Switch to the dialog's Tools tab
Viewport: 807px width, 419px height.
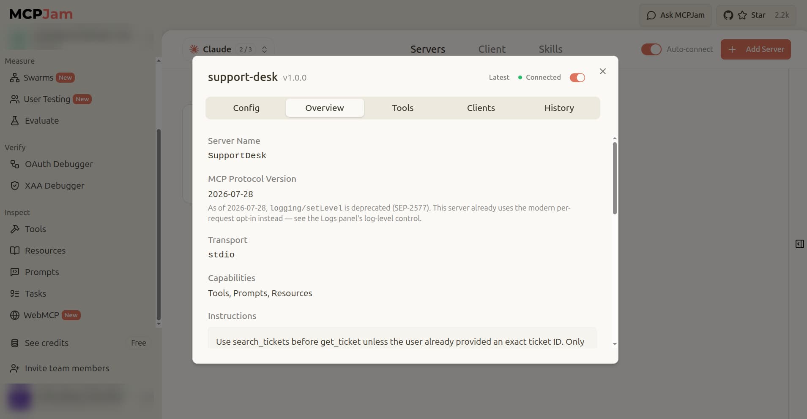(x=403, y=108)
